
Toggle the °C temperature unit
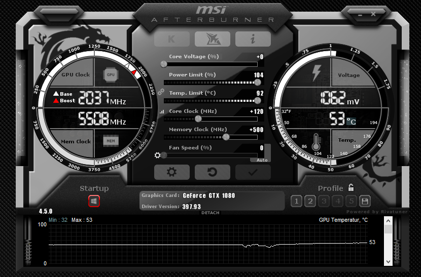point(351,122)
